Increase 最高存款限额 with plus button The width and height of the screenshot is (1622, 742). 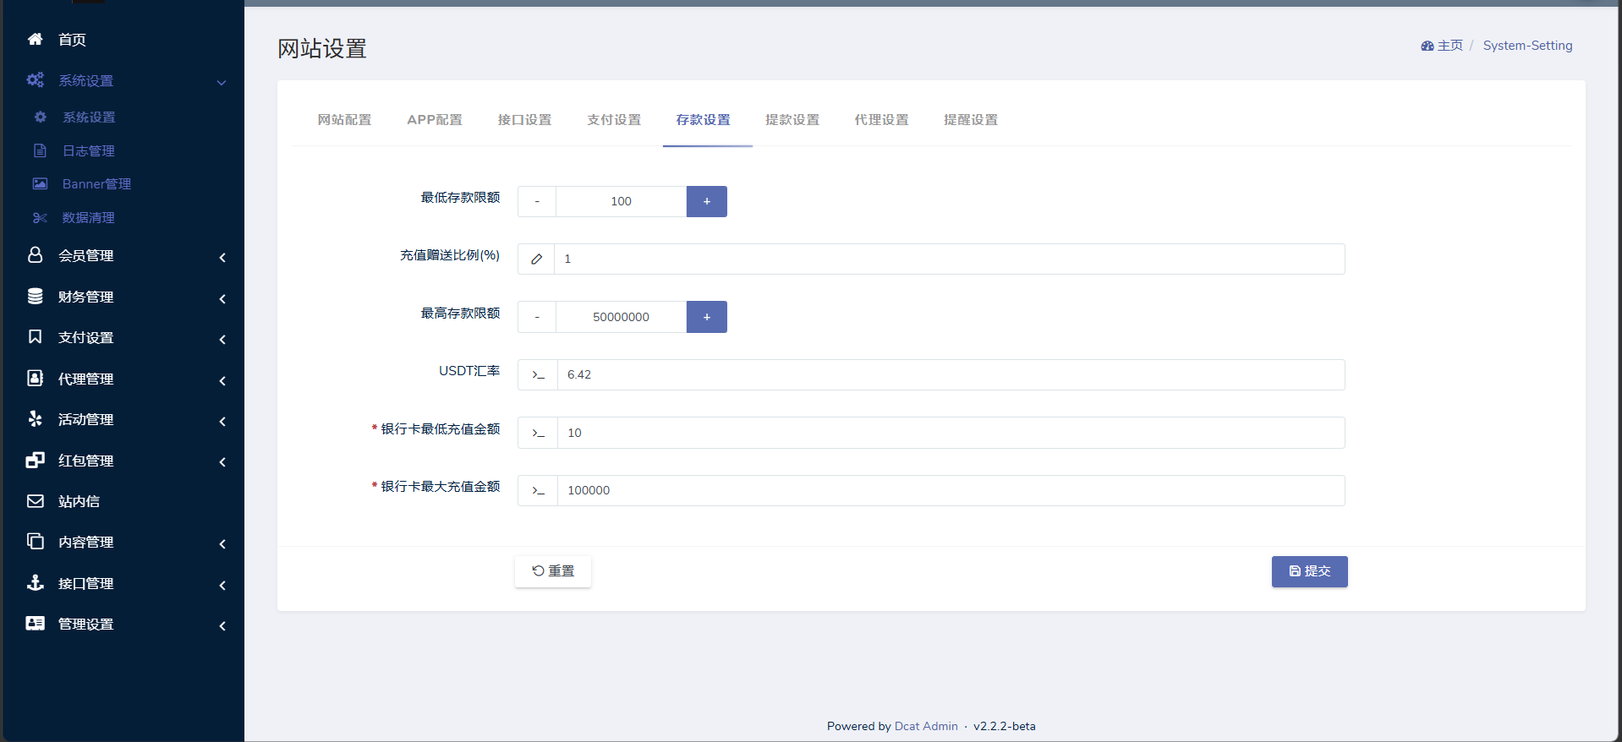[x=707, y=317]
